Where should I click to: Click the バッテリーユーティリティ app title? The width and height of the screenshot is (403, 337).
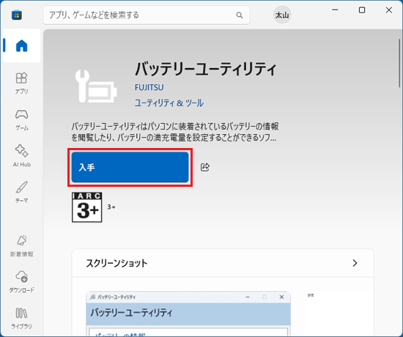click(x=206, y=69)
